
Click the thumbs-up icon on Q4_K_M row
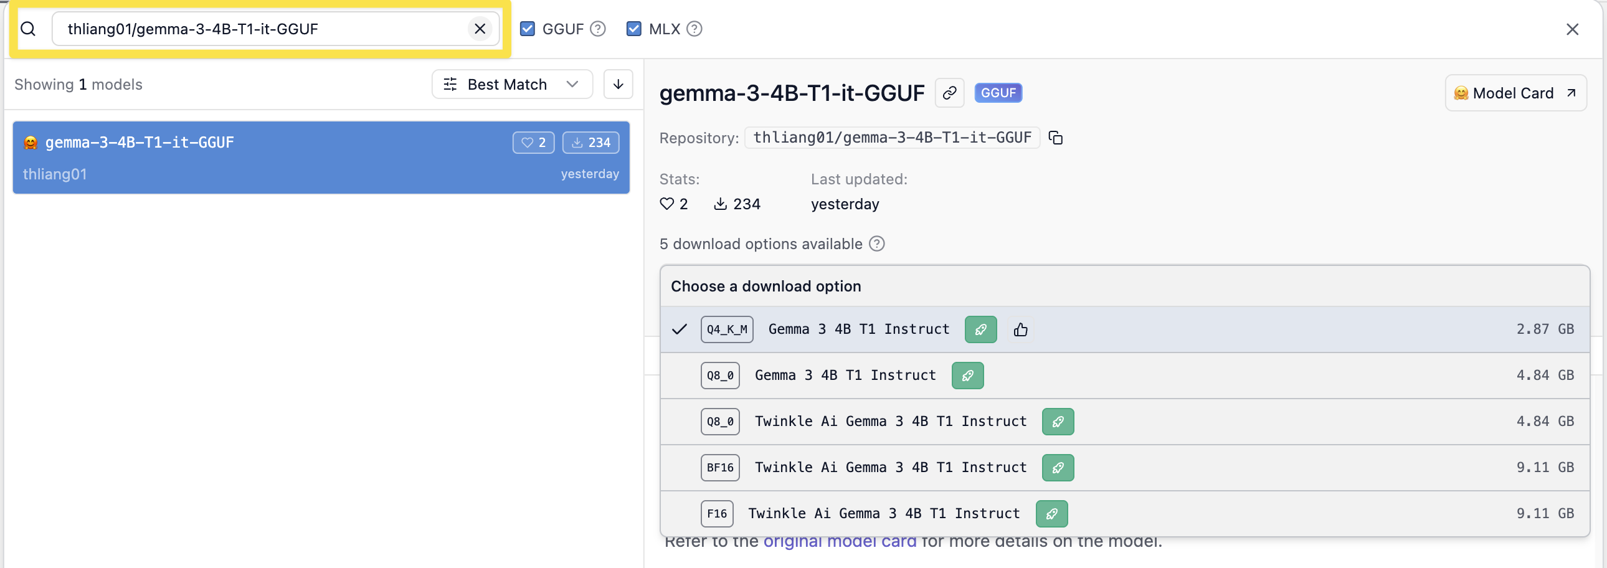(1021, 329)
